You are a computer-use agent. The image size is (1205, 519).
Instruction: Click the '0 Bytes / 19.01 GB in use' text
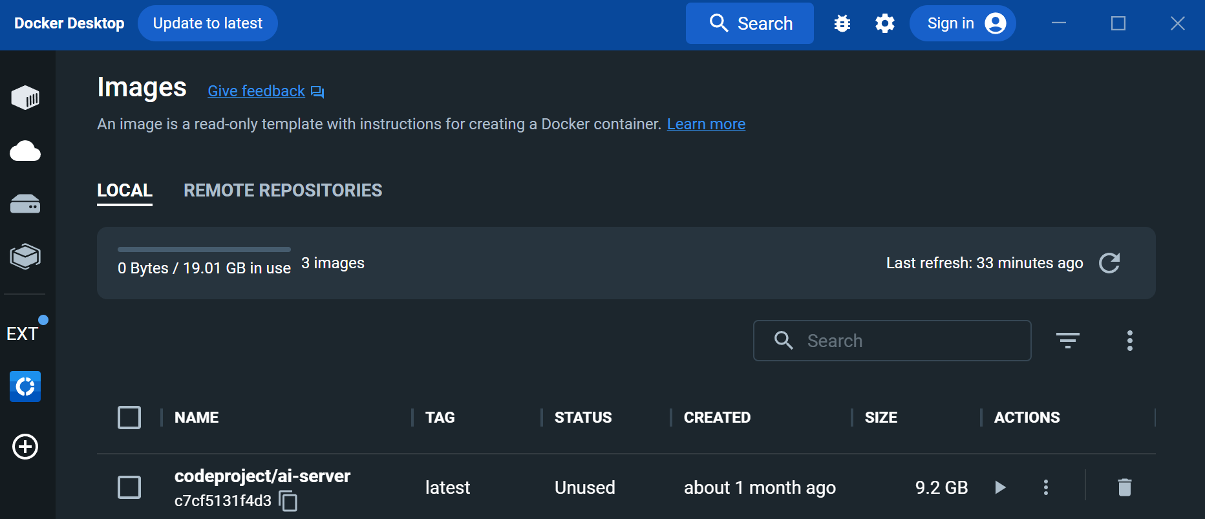pyautogui.click(x=204, y=268)
